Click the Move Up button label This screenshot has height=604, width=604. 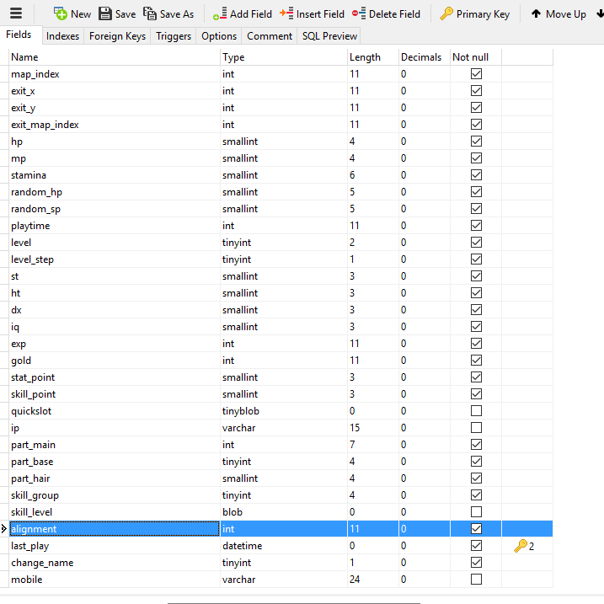[566, 14]
